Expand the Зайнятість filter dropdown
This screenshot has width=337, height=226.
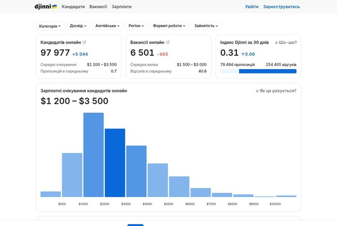[206, 26]
